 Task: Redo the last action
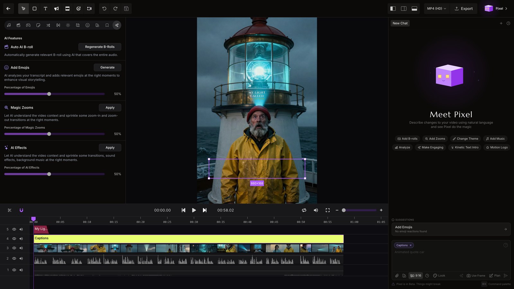click(115, 9)
